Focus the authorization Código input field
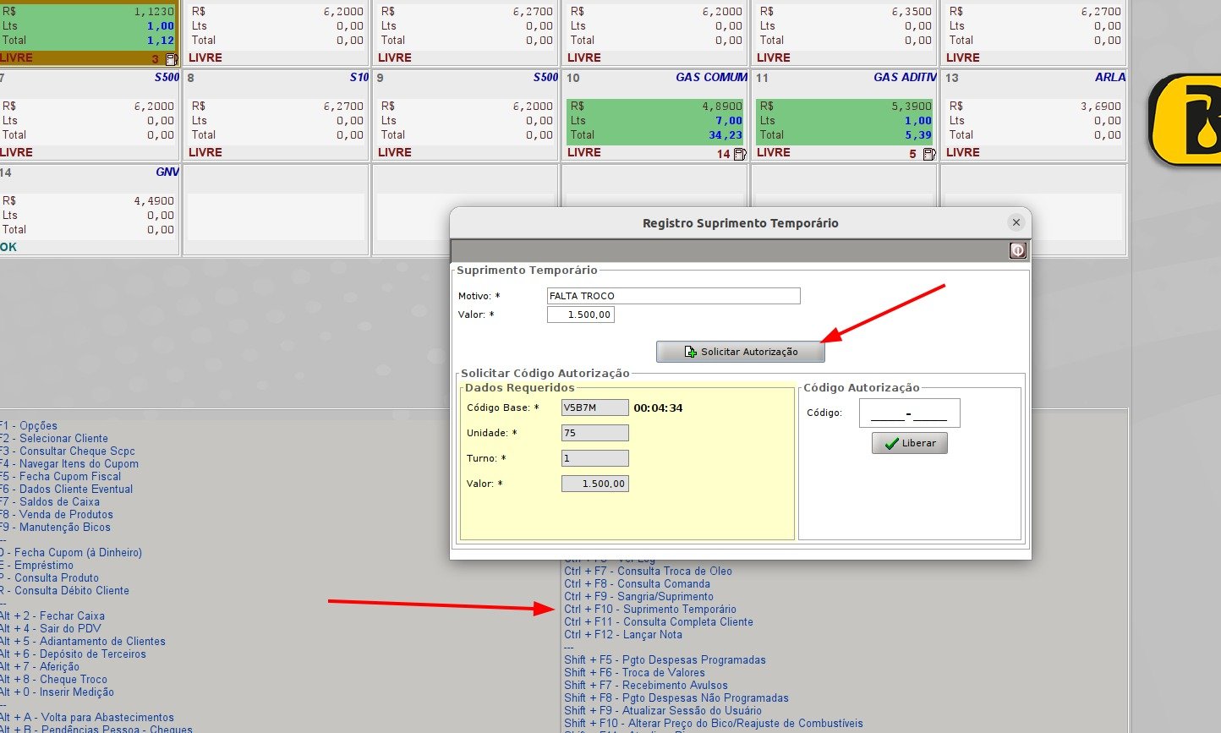The height and width of the screenshot is (733, 1221). [909, 413]
